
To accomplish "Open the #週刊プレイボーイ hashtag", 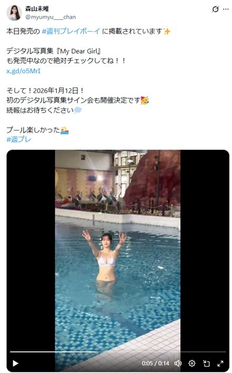I will click(71, 31).
